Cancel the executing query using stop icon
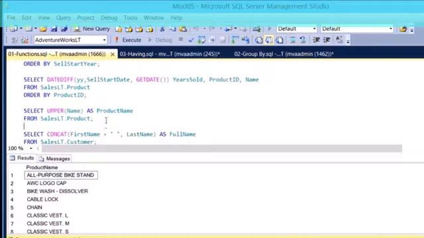The height and width of the screenshot is (238, 424). 181,40
